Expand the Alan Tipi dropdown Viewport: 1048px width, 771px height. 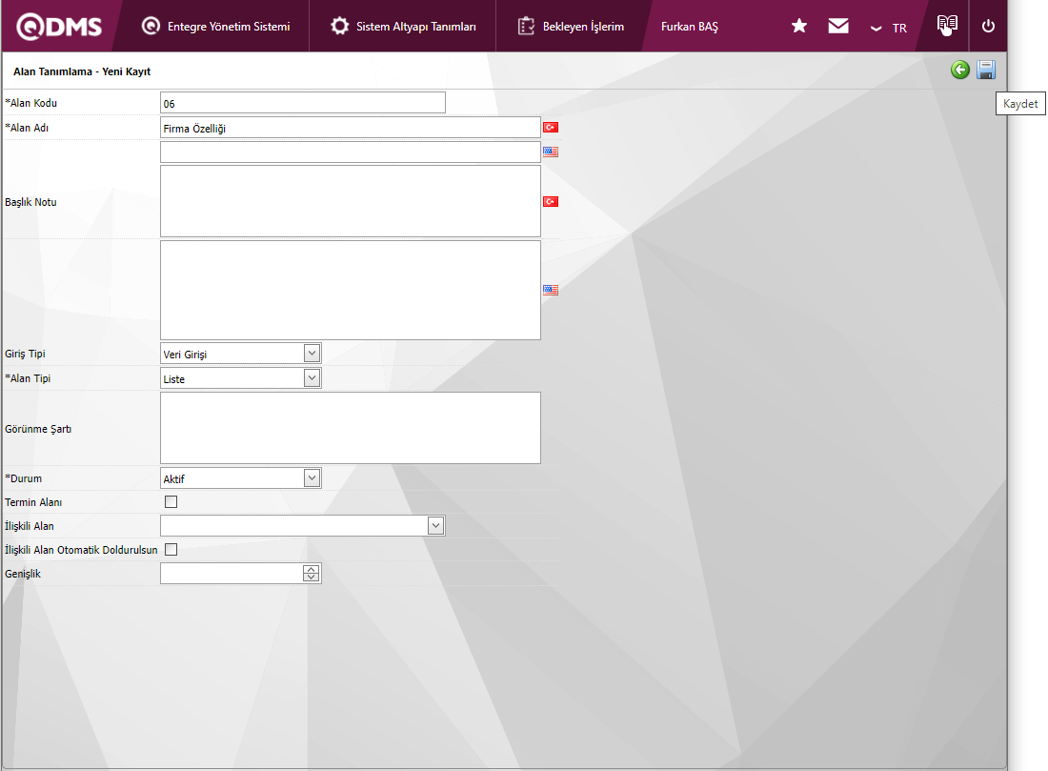[312, 377]
